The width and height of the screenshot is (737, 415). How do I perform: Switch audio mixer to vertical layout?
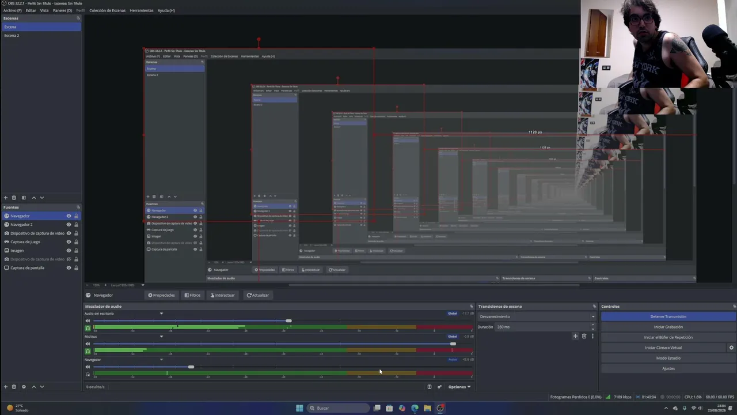[x=429, y=387]
